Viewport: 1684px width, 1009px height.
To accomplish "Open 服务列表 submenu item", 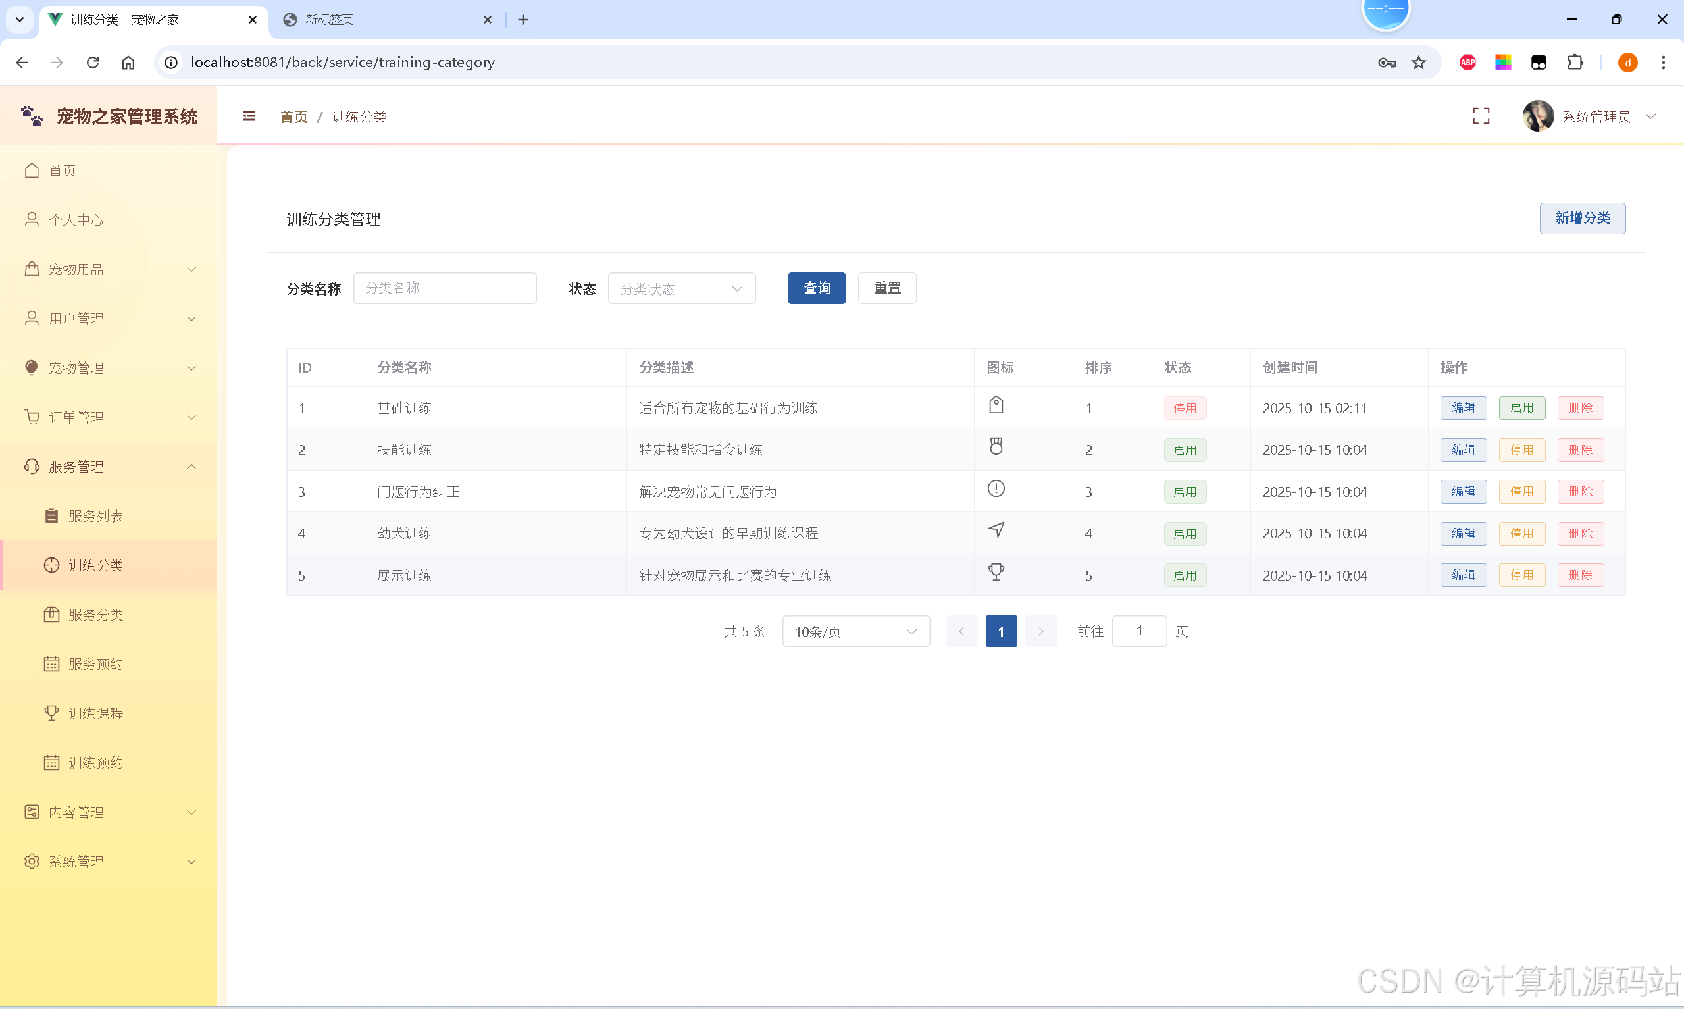I will point(109,516).
